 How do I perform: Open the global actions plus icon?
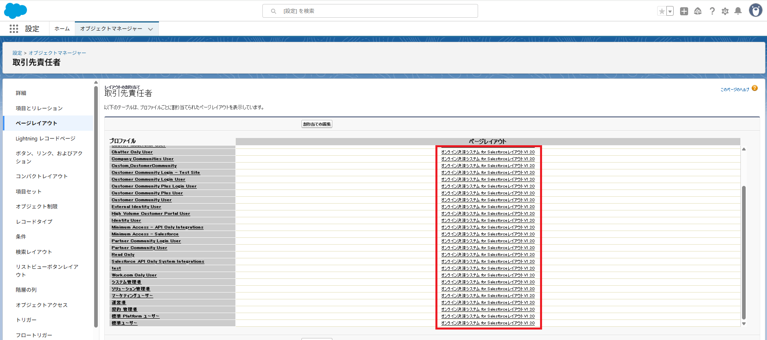pyautogui.click(x=684, y=11)
